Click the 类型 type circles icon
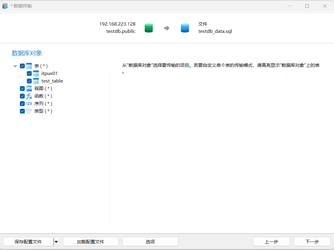 pos(29,111)
